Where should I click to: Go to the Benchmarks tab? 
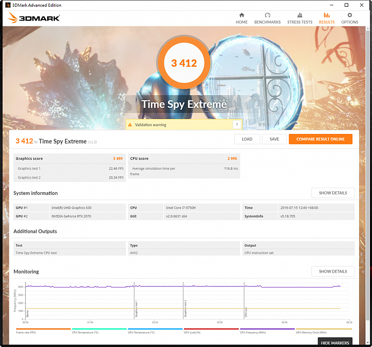point(268,19)
